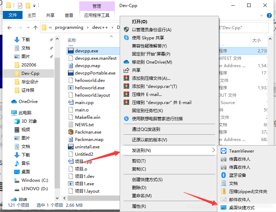Click the mail recipient icon in submenu
The height and width of the screenshot is (212, 276).
pyautogui.click(x=224, y=199)
